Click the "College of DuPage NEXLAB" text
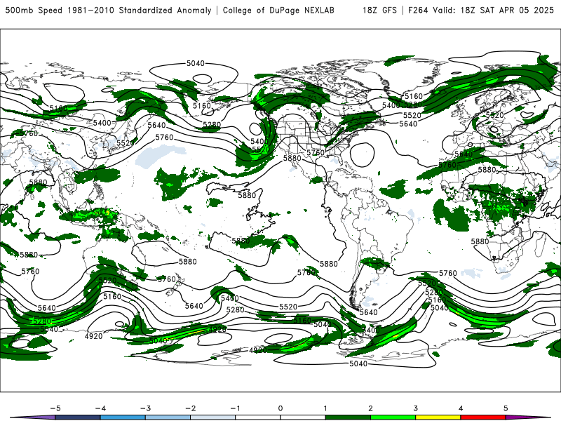The width and height of the screenshot is (561, 421). pos(278,10)
